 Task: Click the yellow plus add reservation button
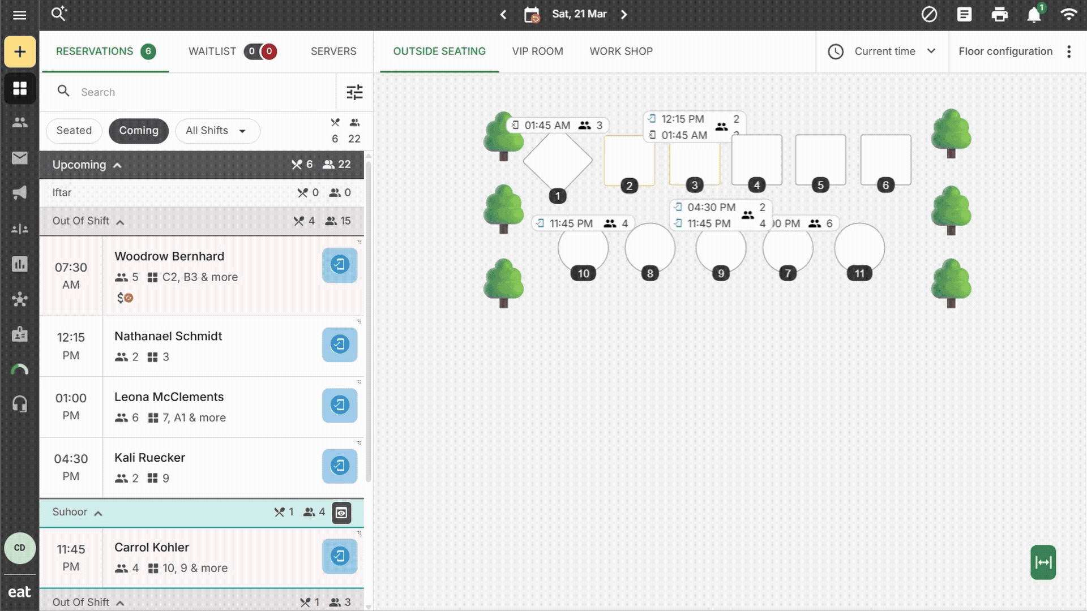click(20, 51)
